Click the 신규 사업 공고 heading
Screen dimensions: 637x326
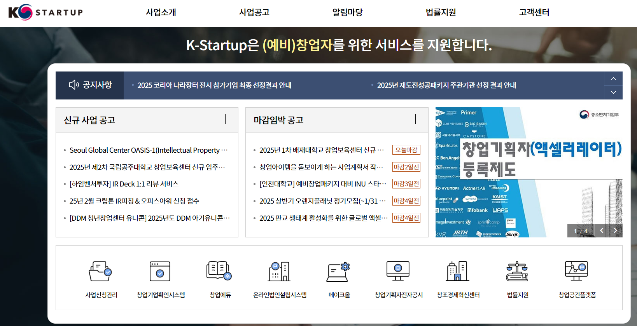(x=89, y=120)
